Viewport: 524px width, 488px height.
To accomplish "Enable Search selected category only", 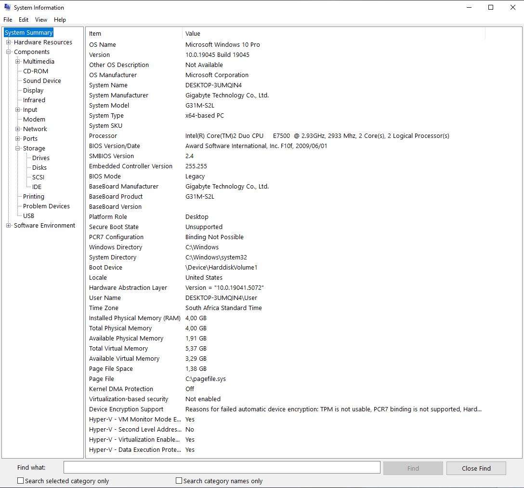I will coord(20,481).
